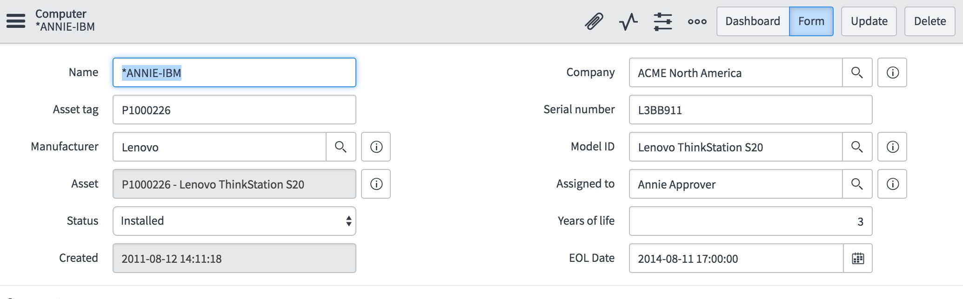Click the Delete button

point(930,21)
